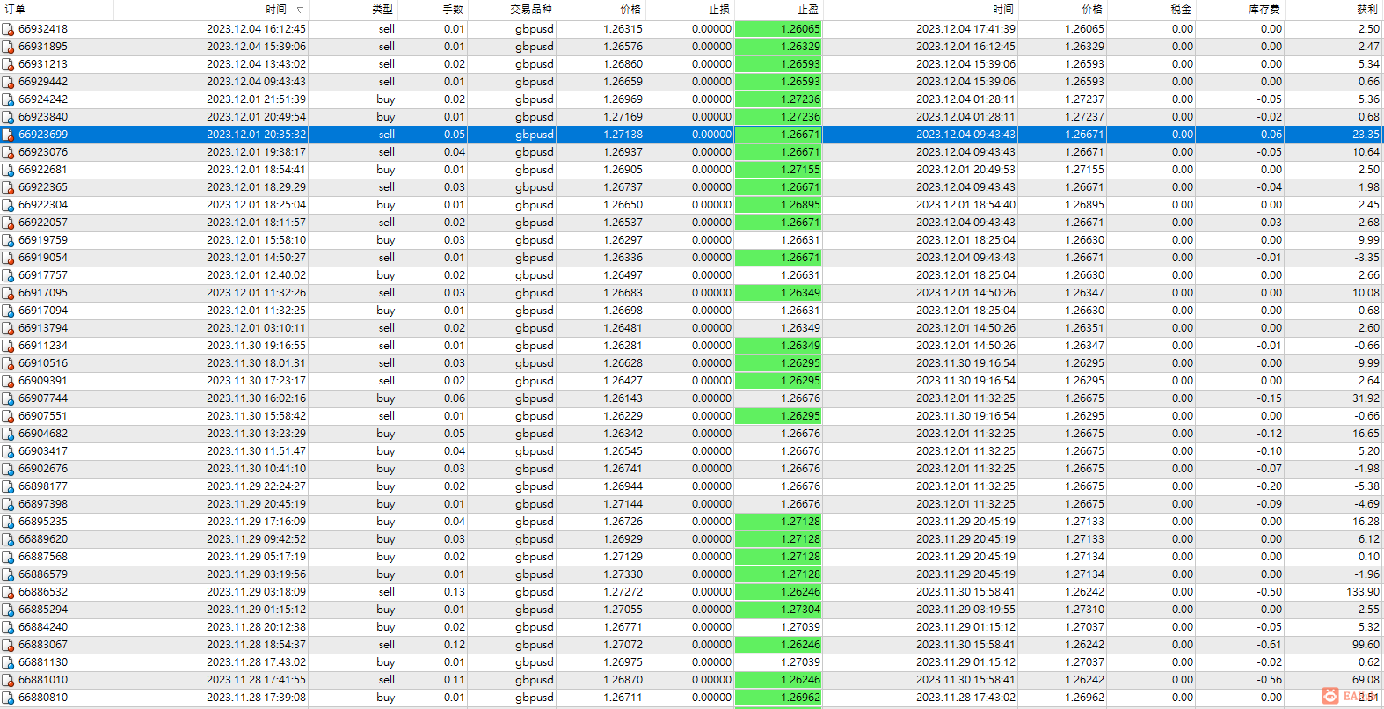Click the order number 66889620
Screen dimensions: 1384x709
click(43, 539)
